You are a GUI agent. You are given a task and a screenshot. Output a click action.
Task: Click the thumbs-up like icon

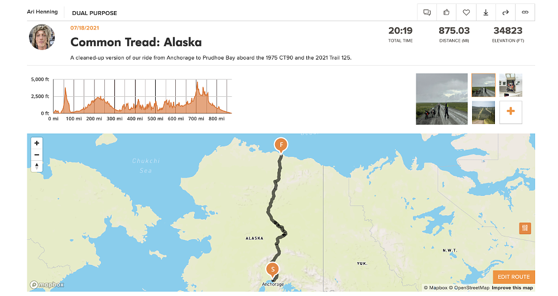pos(446,12)
